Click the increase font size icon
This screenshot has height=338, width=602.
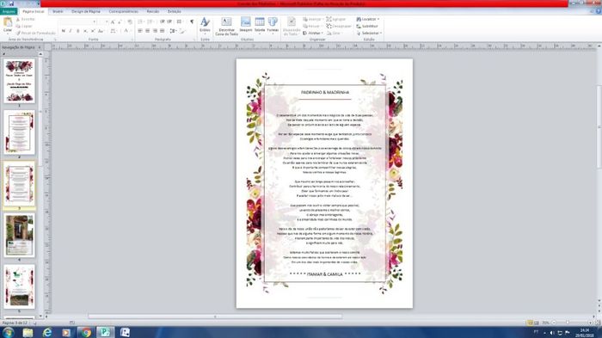coord(113,22)
